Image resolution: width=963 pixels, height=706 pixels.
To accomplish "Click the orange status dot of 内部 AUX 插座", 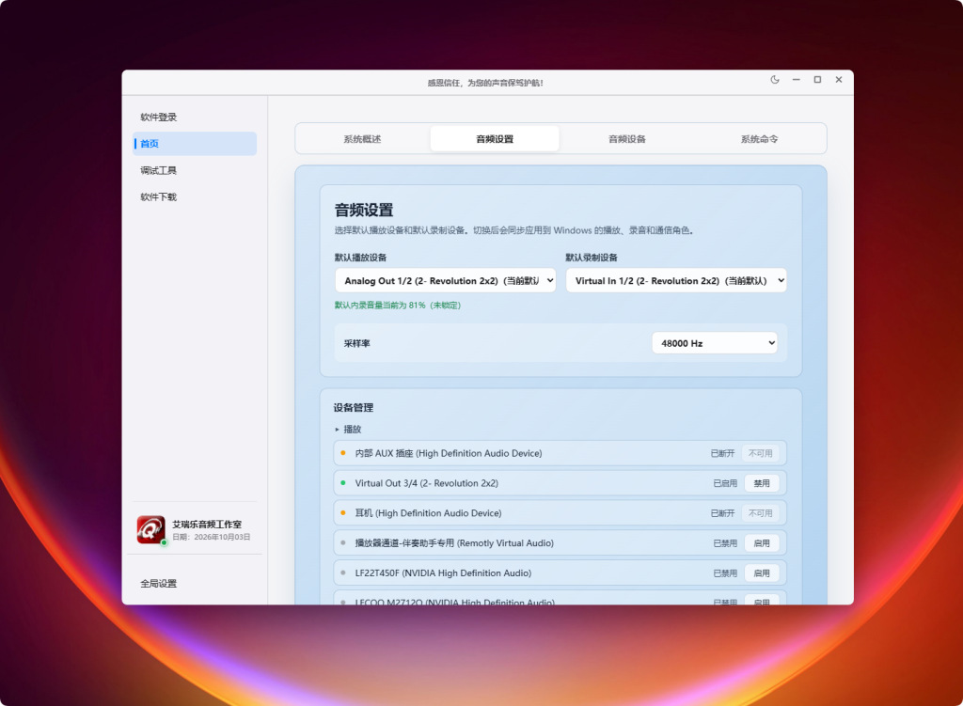I will pos(342,453).
